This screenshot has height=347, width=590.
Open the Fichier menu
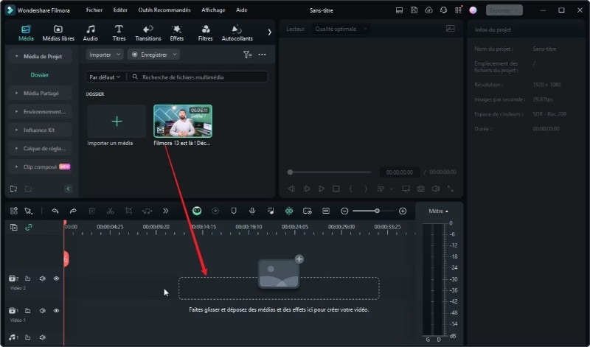pyautogui.click(x=94, y=10)
